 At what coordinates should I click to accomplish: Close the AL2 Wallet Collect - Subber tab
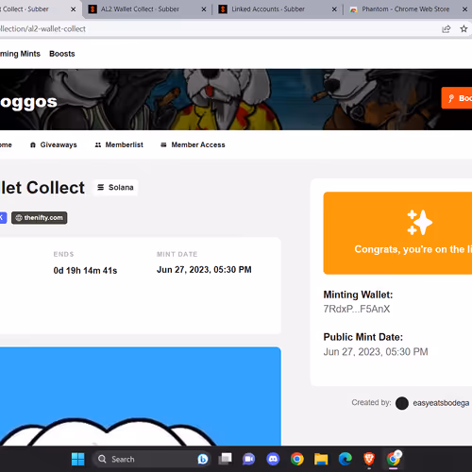tap(204, 9)
